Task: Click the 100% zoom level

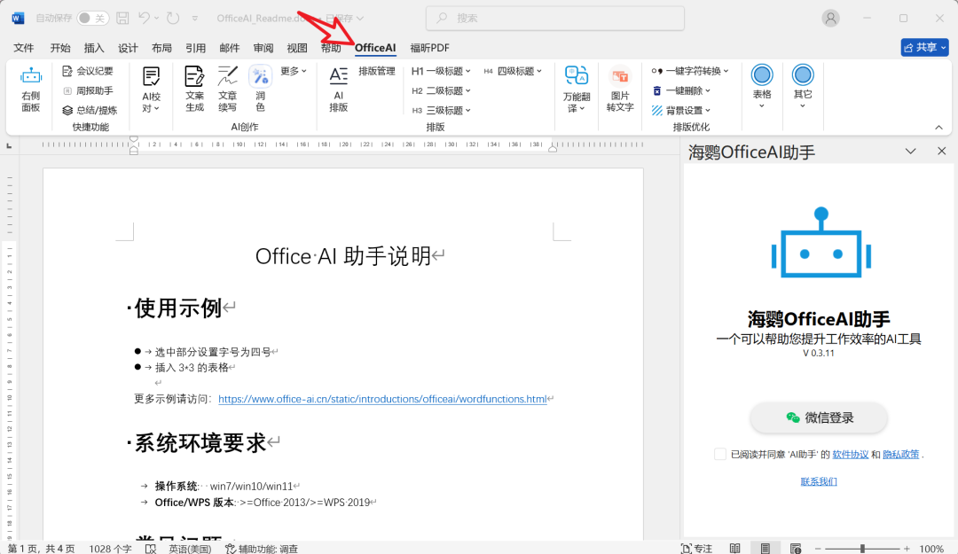Action: tap(931, 549)
